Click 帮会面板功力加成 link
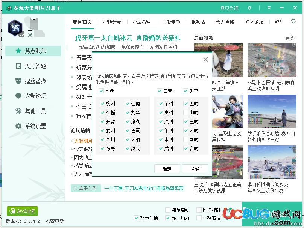The height and width of the screenshot is (228, 304). coord(97,47)
